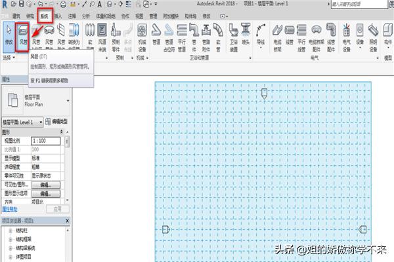Select the Cable Tray (电缆桥架) tool
This screenshot has width=394, height=262.
tap(277, 37)
